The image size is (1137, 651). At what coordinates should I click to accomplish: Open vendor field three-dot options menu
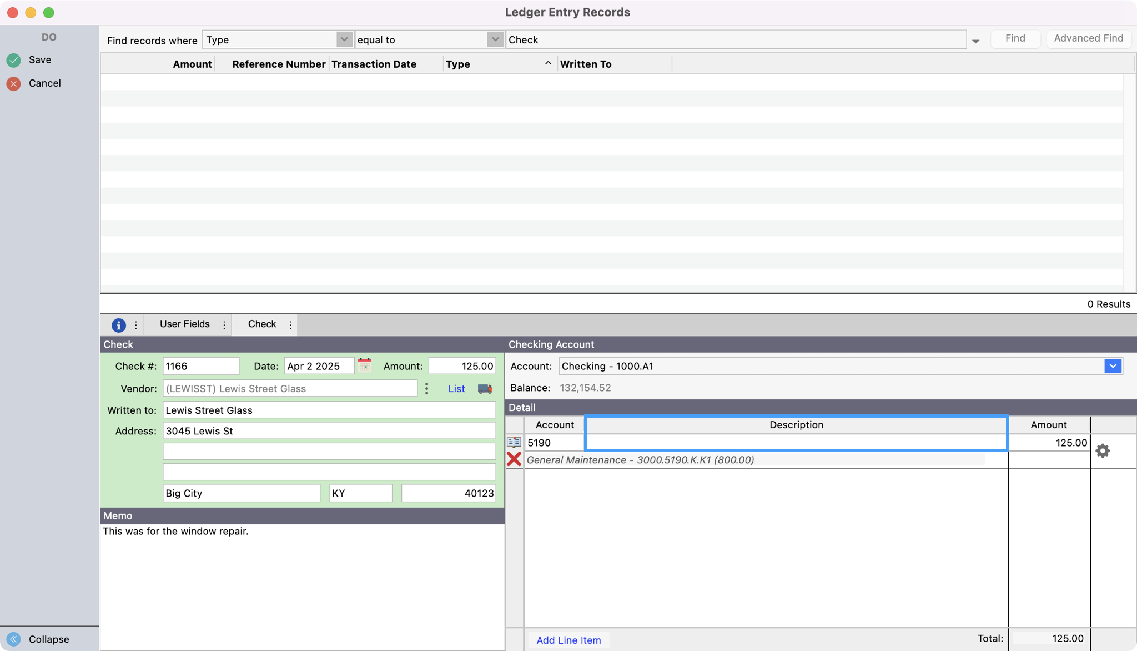click(x=426, y=389)
